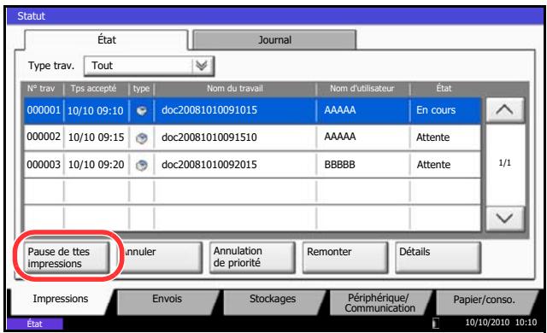This screenshot has height=333, width=547.
Task: Click job number 000003
Action: coord(44,165)
